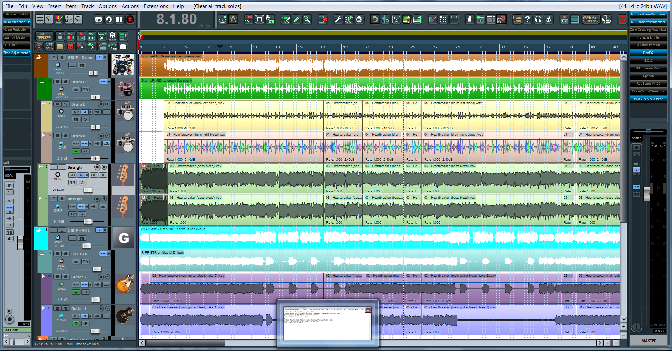Open the Actions menu

(130, 6)
